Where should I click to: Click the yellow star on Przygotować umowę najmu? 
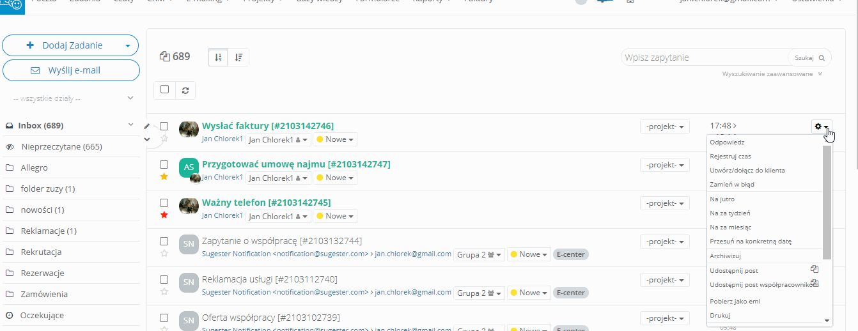tap(164, 176)
